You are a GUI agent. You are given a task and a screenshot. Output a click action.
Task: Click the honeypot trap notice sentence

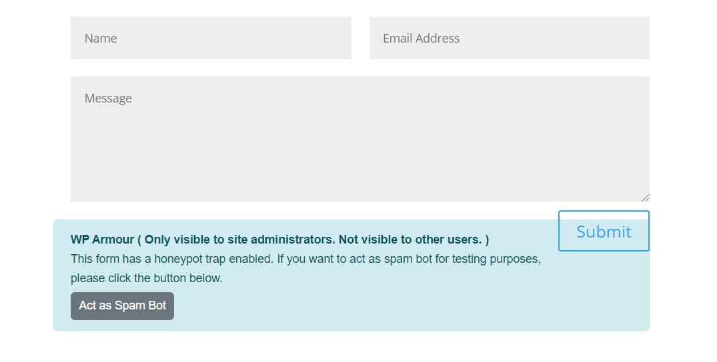[305, 259]
